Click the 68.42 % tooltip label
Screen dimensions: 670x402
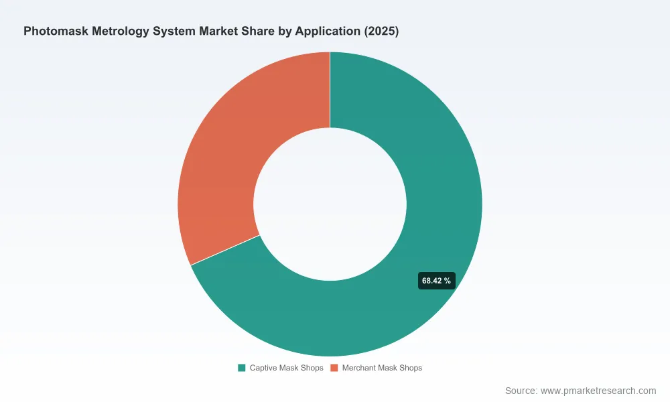tap(436, 281)
